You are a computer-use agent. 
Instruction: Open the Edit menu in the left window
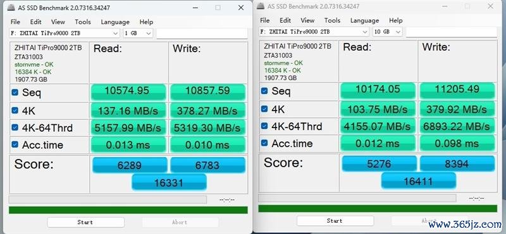pyautogui.click(x=35, y=22)
